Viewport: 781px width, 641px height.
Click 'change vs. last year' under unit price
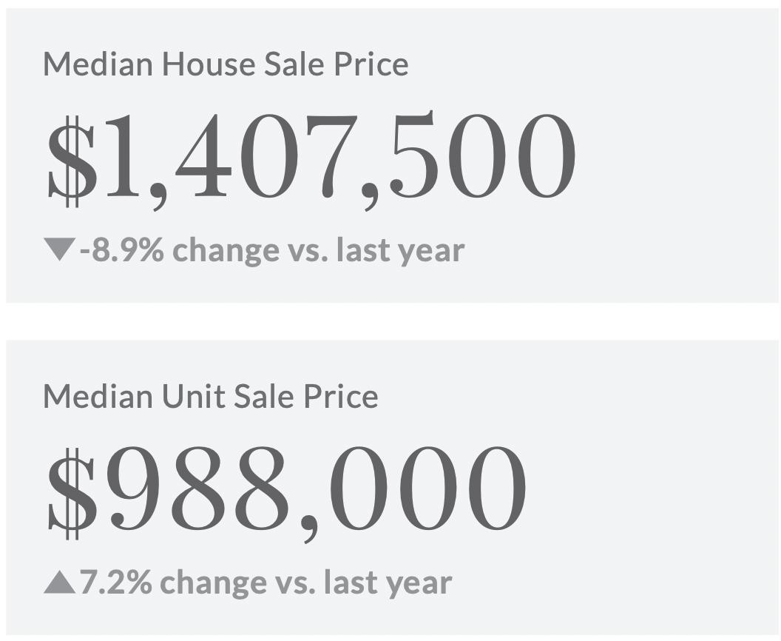point(306,583)
